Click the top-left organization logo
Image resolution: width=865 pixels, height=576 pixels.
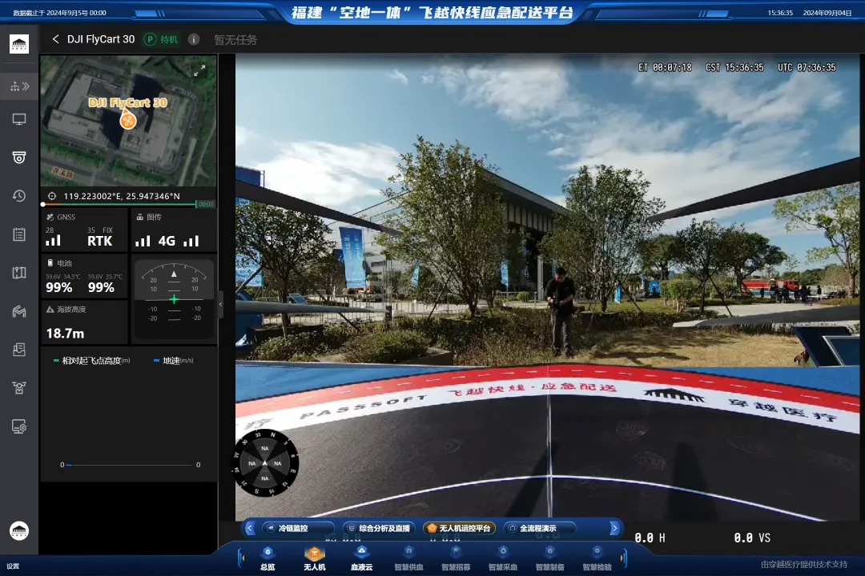click(19, 43)
